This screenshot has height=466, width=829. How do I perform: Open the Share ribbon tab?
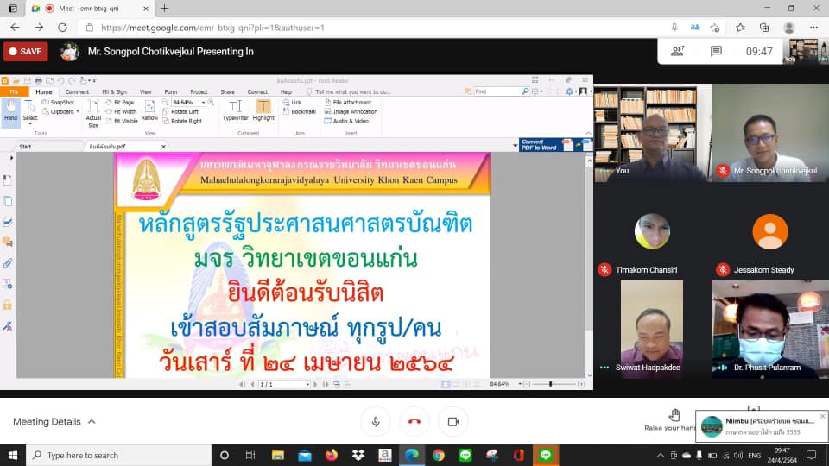pos(227,92)
